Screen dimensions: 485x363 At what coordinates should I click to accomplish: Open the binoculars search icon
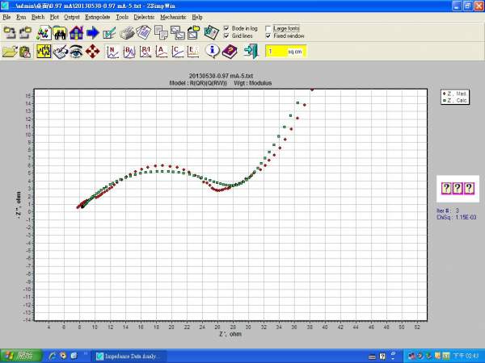coord(58,33)
